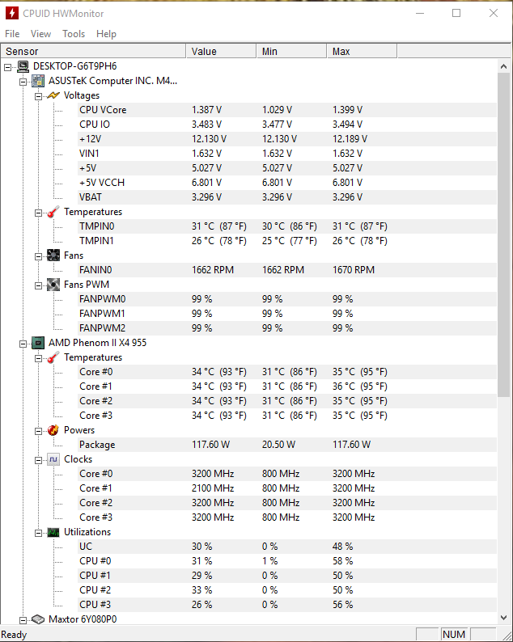Collapse the DESKTOP-G6T9PH6 root node
Screen dimensions: 513x642
tap(8, 67)
